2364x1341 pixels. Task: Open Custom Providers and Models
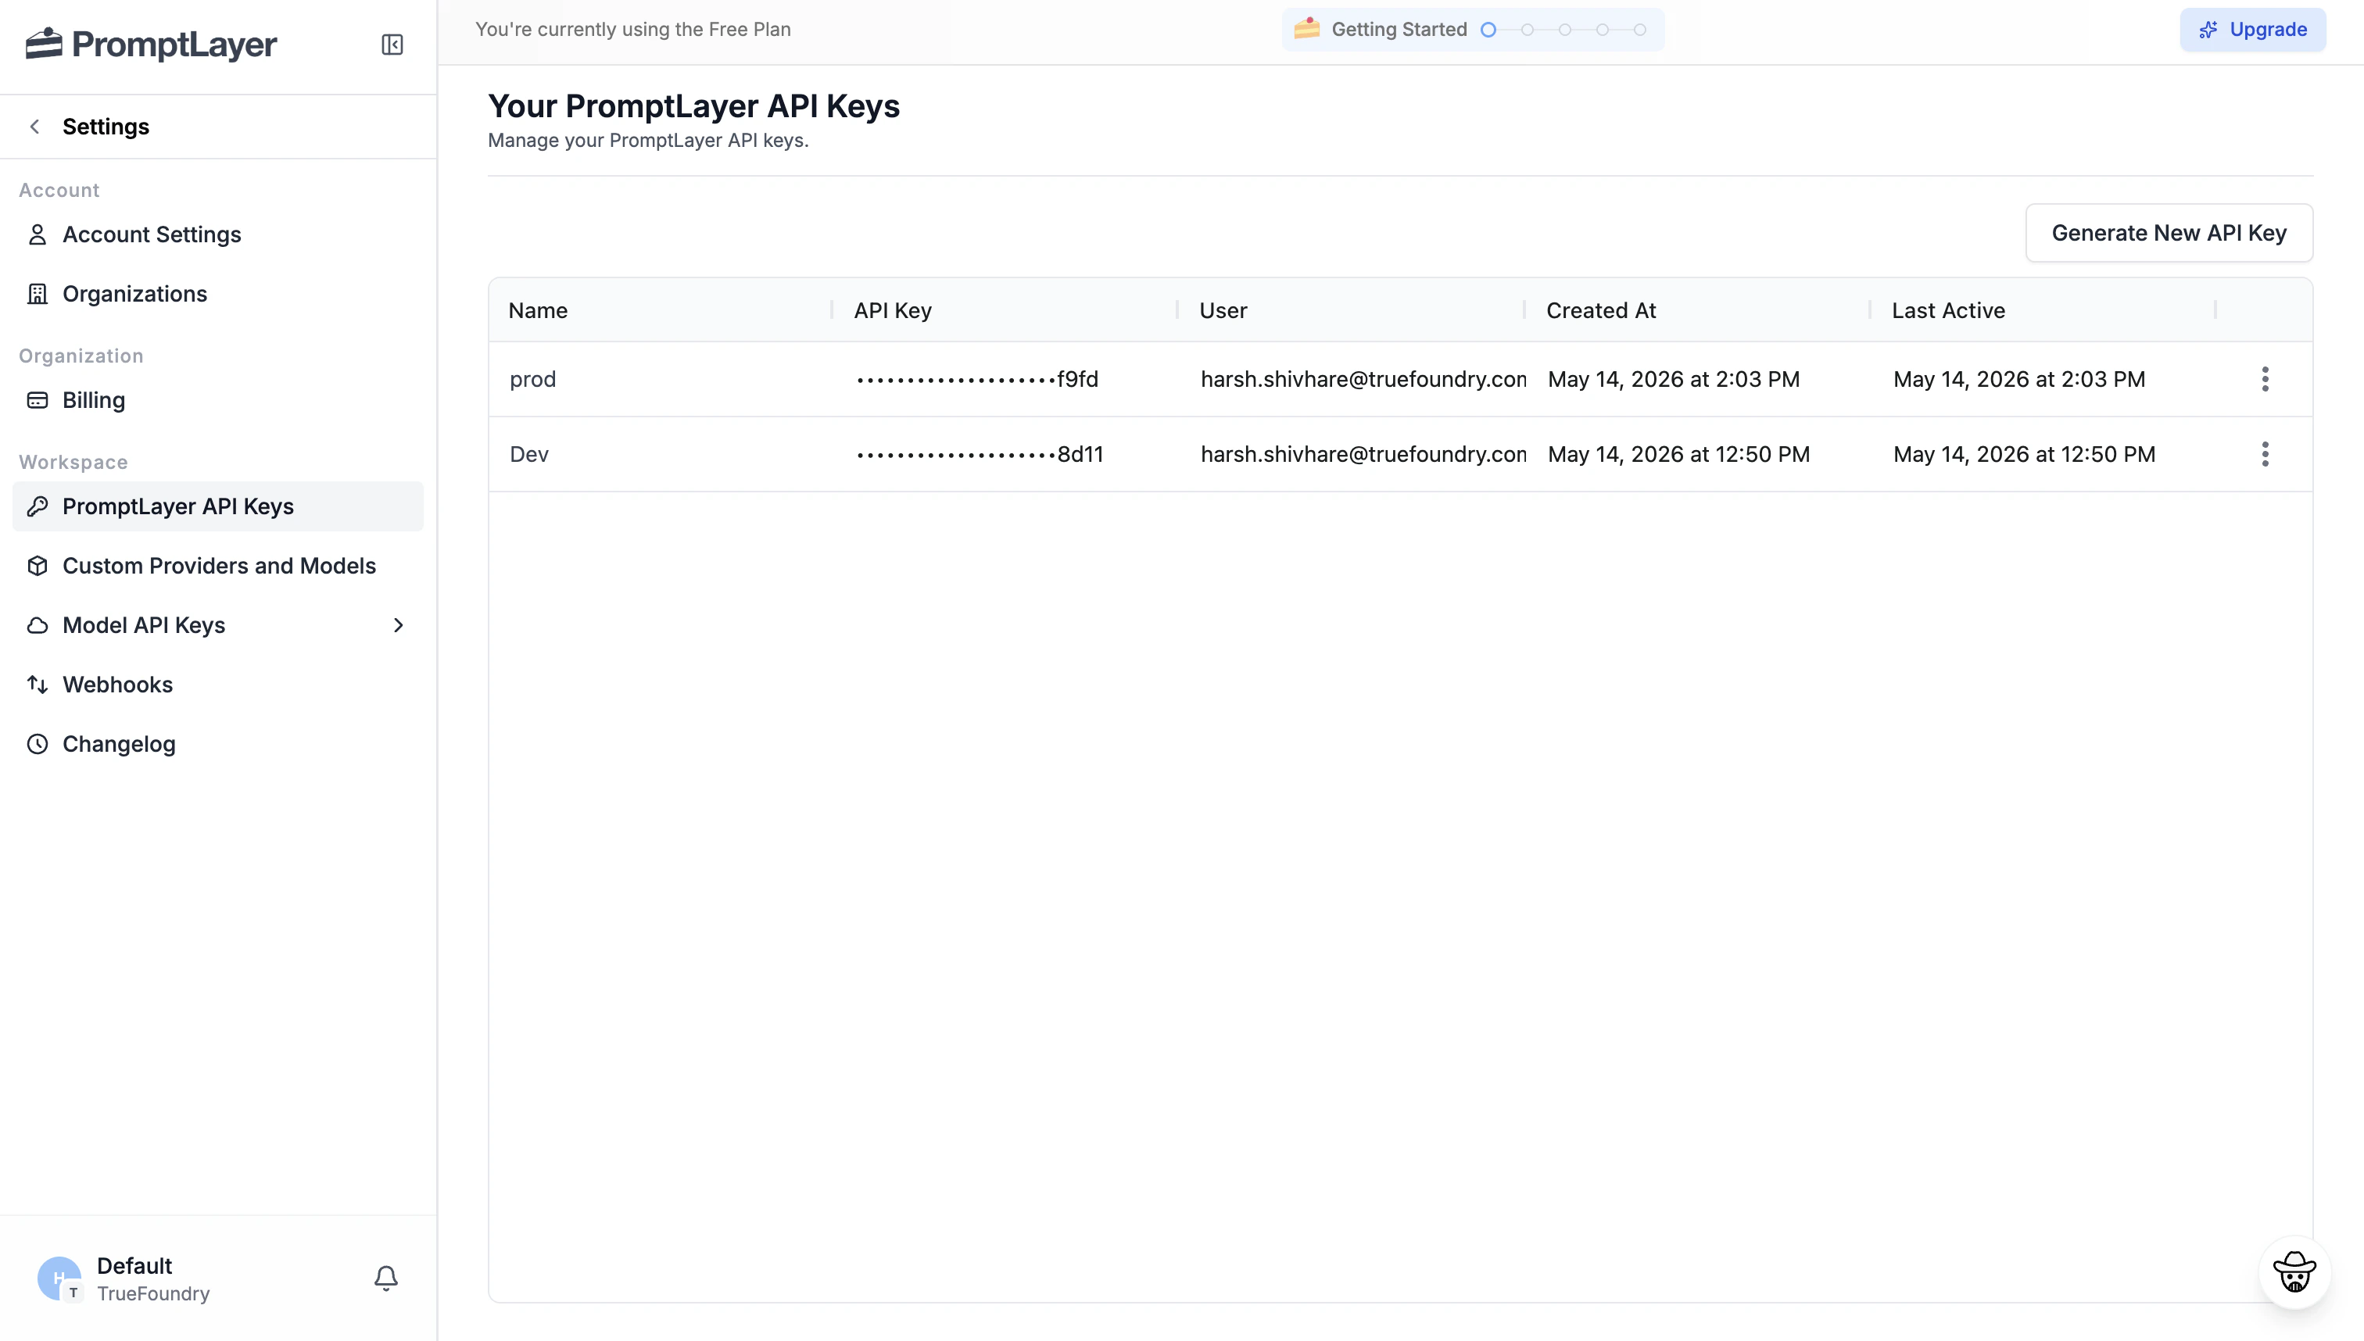[x=217, y=566]
